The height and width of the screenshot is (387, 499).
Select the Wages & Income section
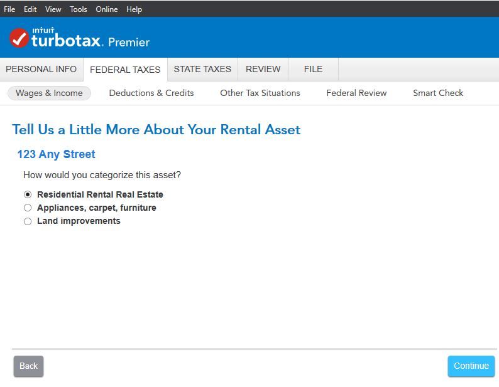point(49,93)
